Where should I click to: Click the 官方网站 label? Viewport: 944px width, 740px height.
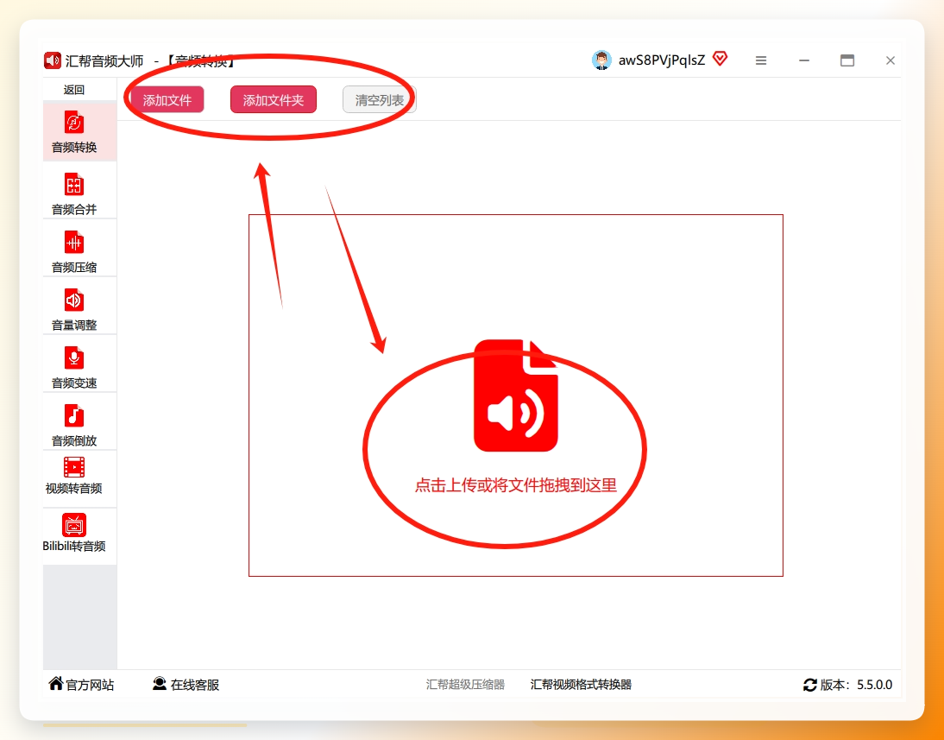coord(90,685)
